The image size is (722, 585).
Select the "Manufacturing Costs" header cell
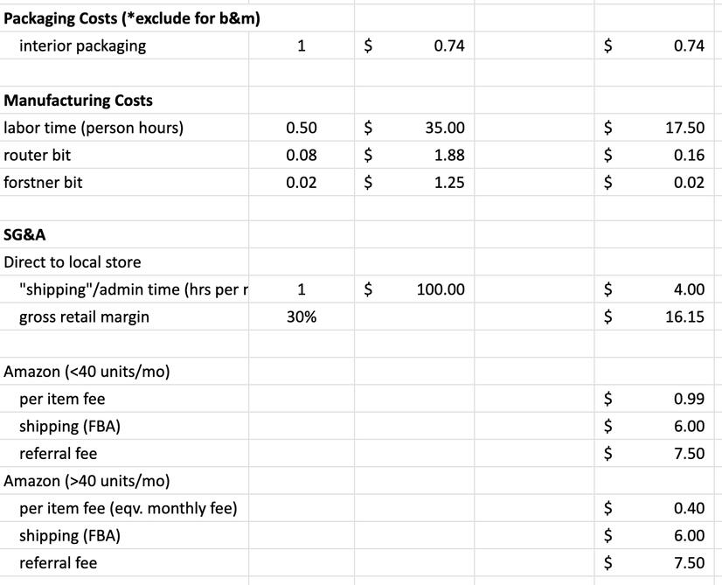tap(78, 101)
